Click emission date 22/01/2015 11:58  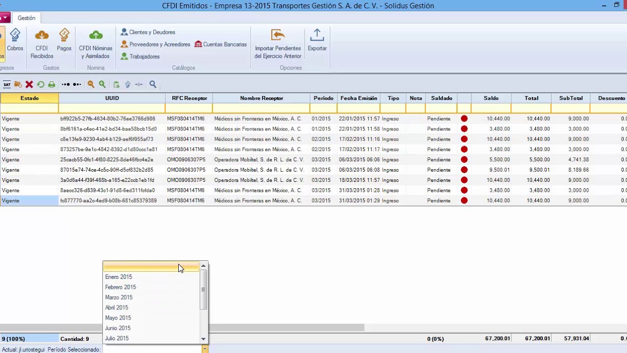[360, 129]
